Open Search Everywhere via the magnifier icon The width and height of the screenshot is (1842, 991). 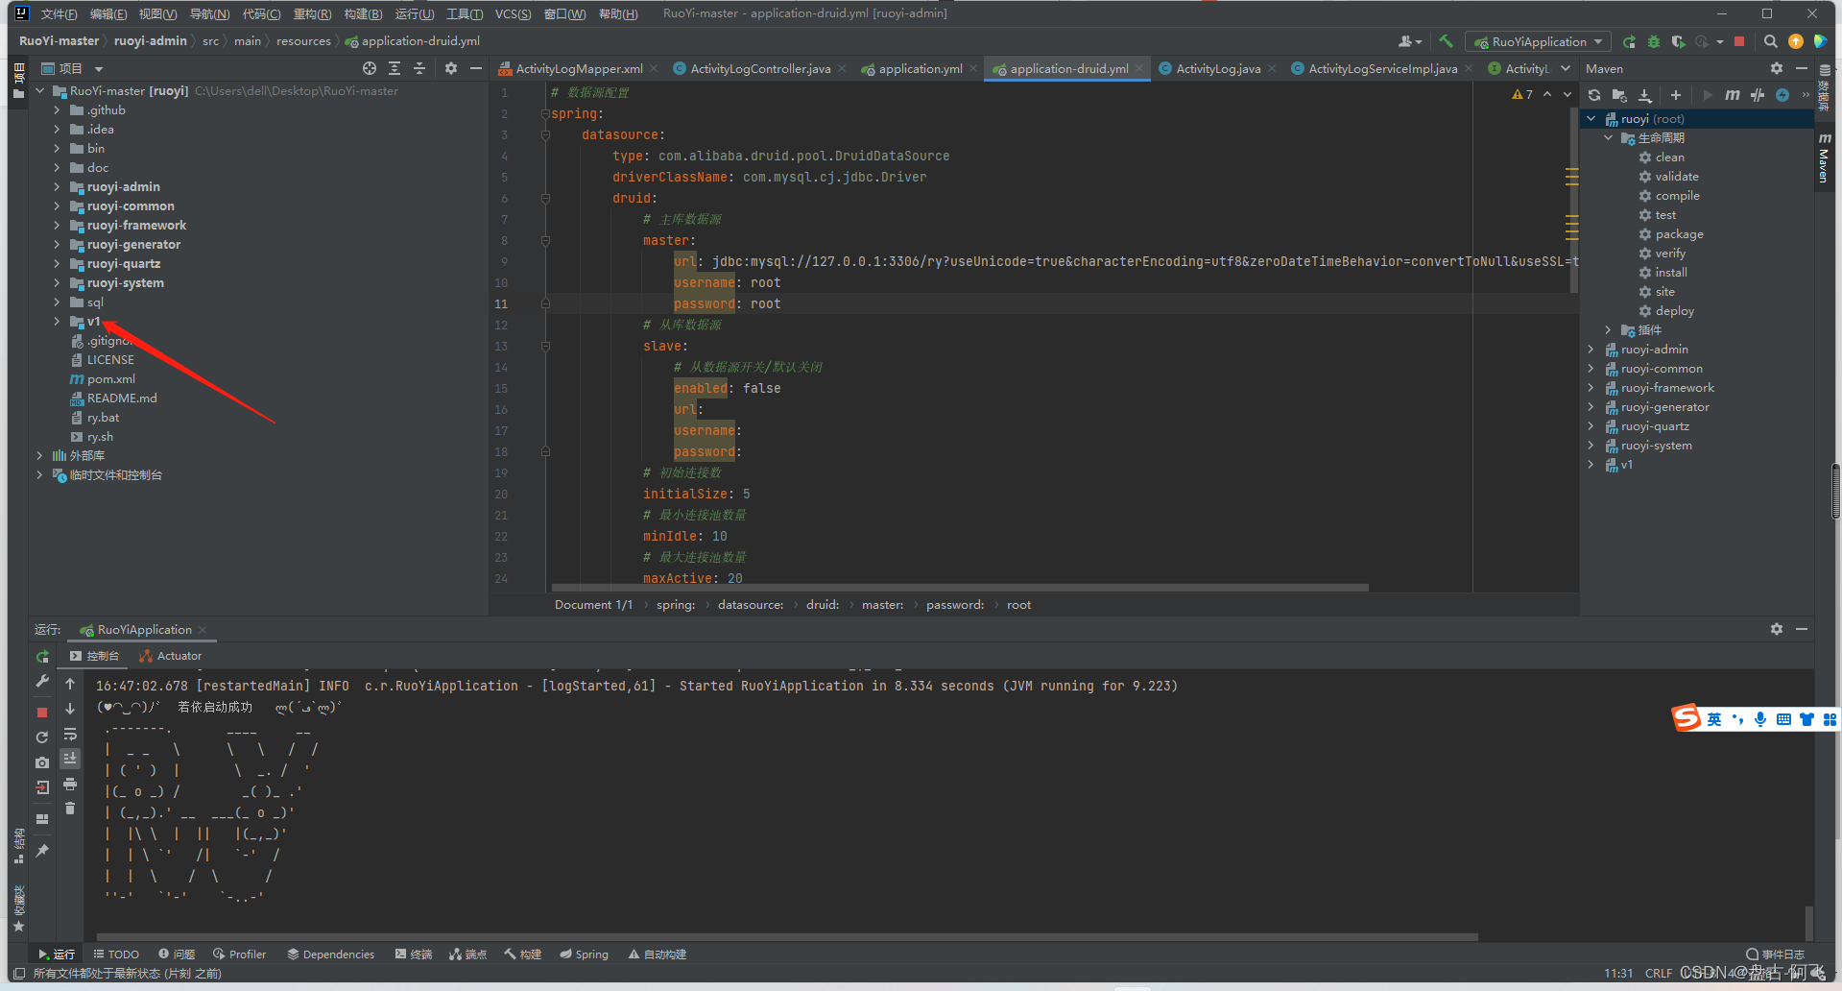click(1770, 41)
